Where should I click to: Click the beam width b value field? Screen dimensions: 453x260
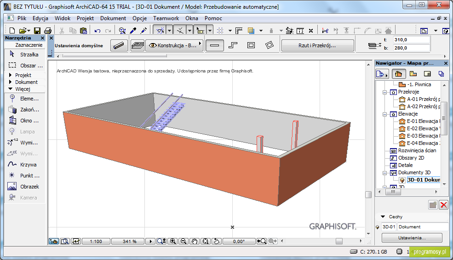tap(411, 48)
